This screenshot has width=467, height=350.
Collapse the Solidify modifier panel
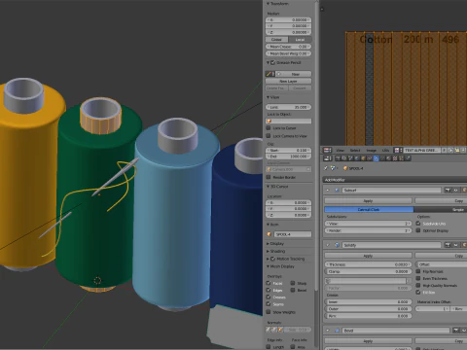(x=328, y=245)
